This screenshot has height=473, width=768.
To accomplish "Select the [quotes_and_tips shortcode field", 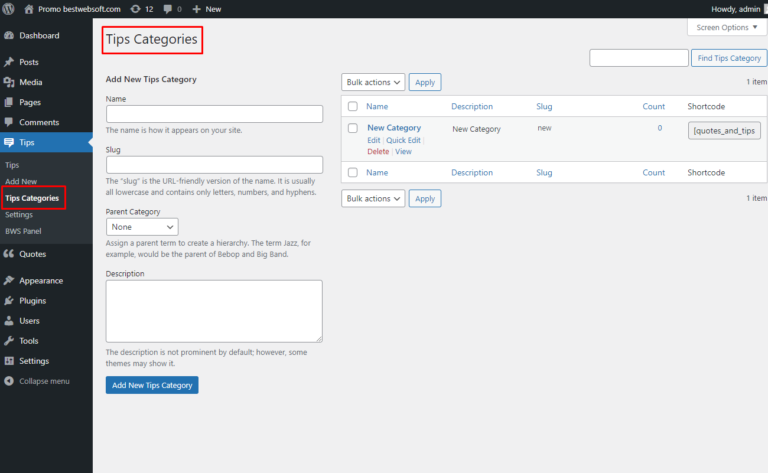I will [724, 131].
